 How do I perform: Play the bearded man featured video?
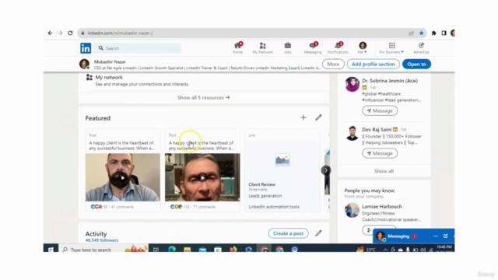(123, 177)
